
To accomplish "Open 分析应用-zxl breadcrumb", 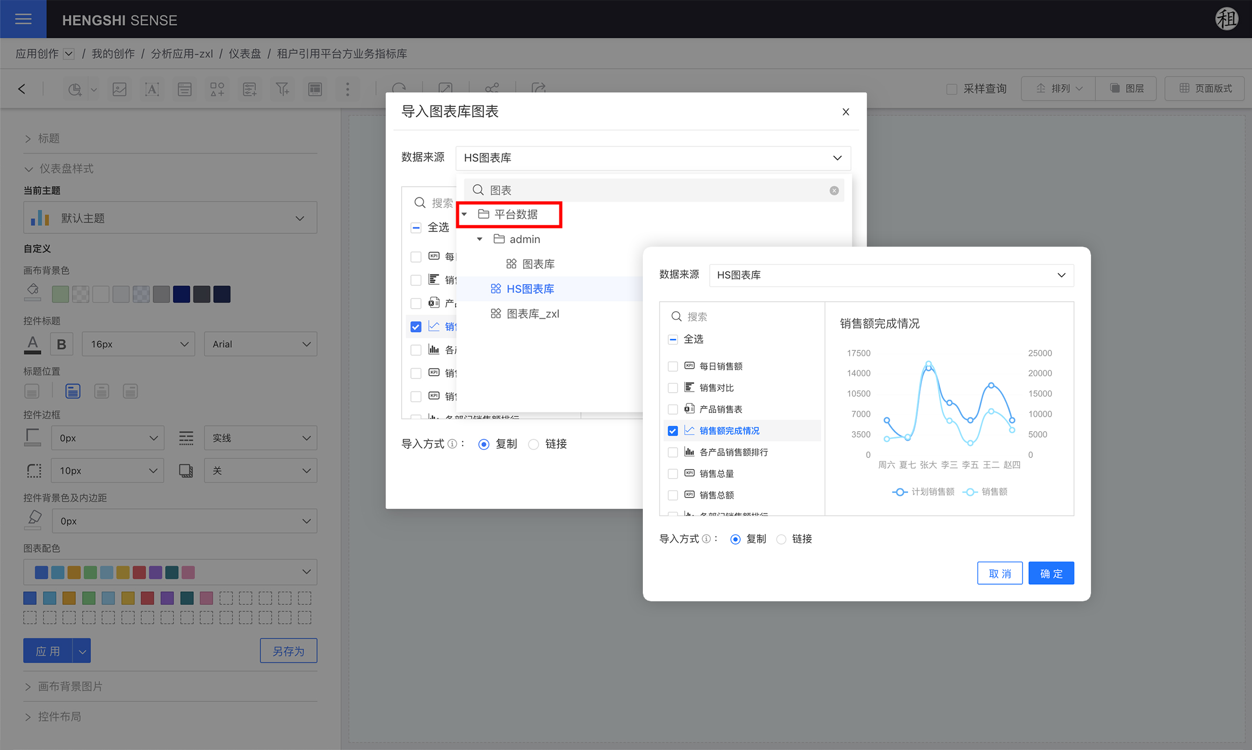I will 182,53.
